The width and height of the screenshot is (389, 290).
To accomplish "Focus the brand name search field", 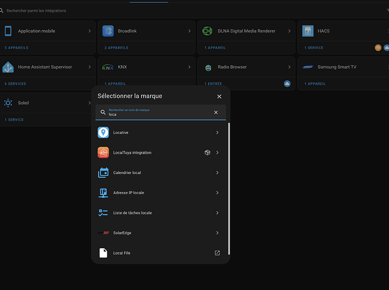I will click(x=161, y=112).
